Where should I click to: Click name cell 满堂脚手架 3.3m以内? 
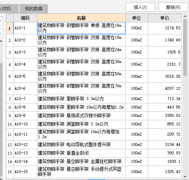(81, 124)
